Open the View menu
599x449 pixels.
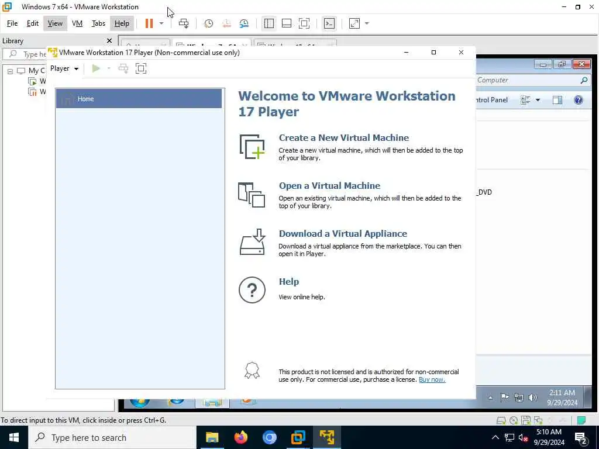[55, 23]
